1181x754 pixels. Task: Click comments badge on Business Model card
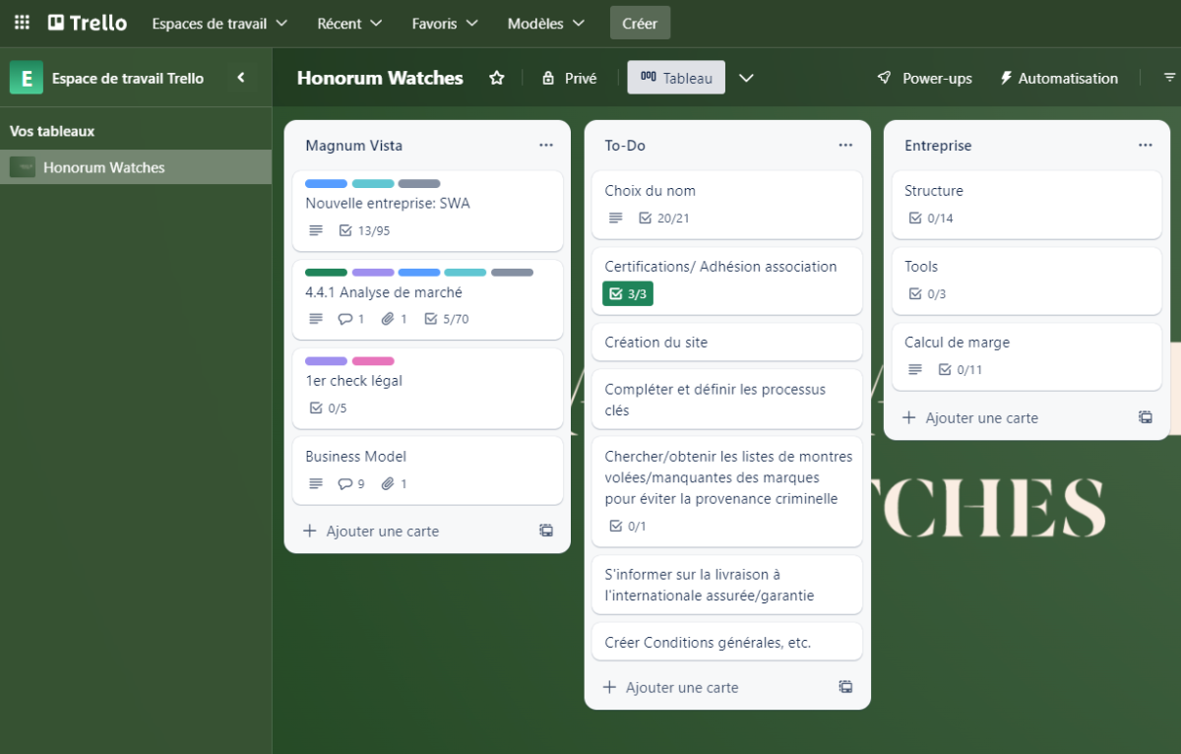click(x=351, y=483)
